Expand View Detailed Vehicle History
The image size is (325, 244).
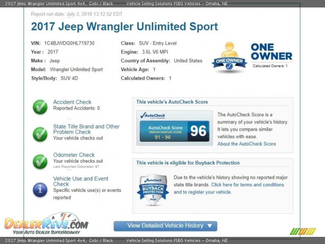point(166,226)
